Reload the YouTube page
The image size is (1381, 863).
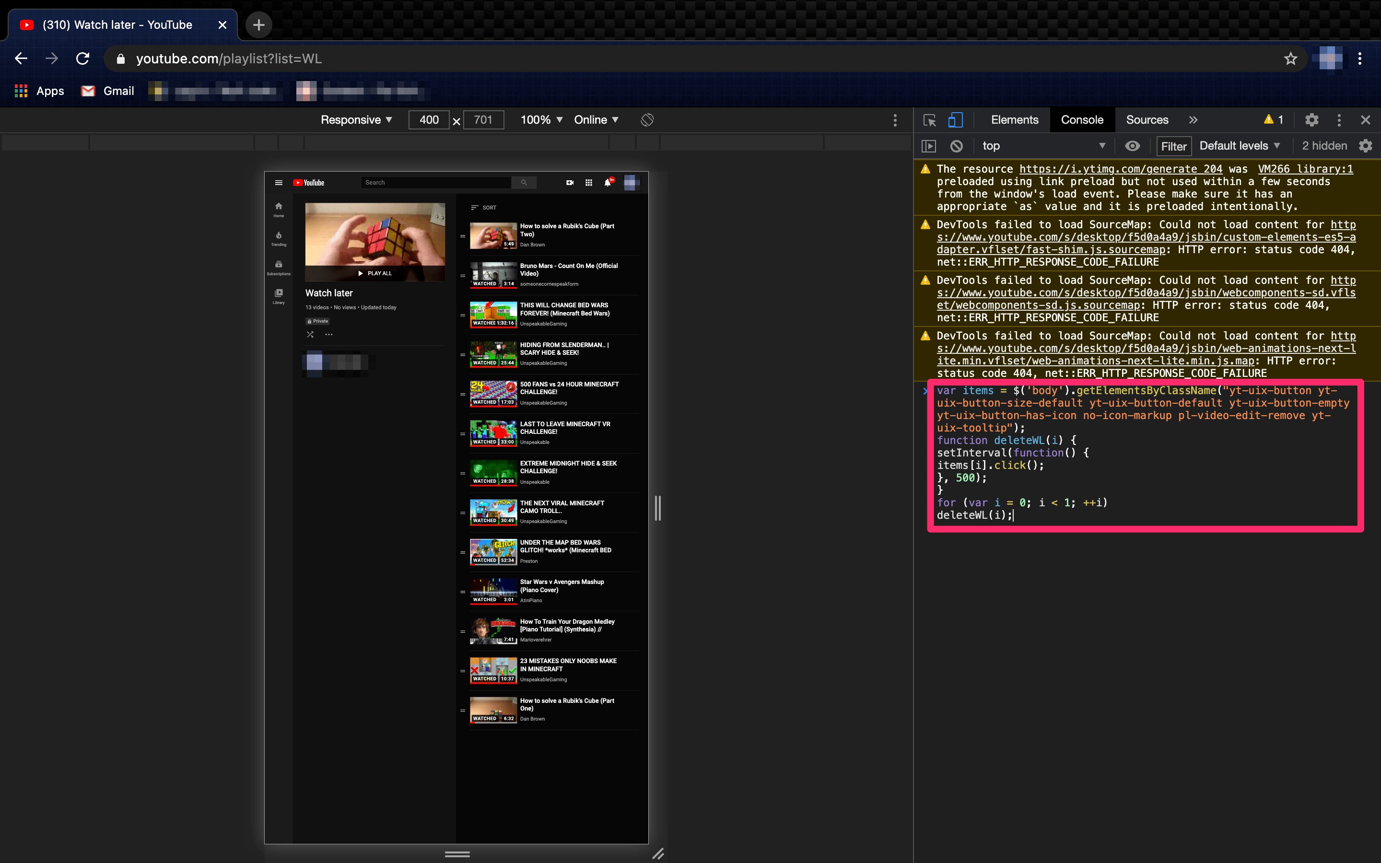[83, 59]
